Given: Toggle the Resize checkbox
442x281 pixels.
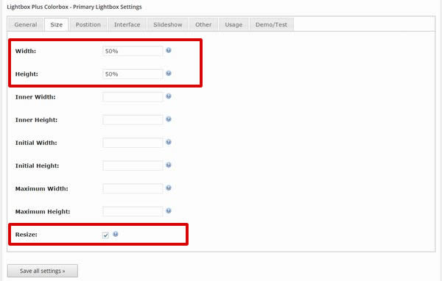Looking at the screenshot, I should (105, 235).
